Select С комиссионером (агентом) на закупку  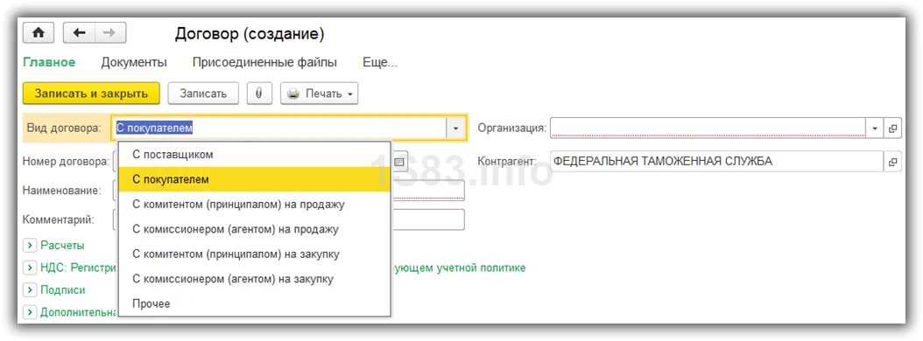254,279
